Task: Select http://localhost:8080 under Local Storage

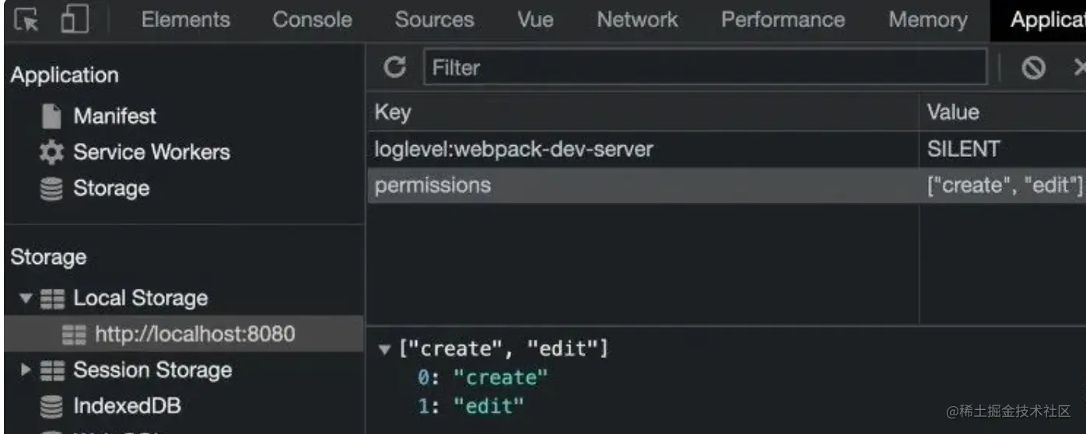Action: click(x=195, y=334)
